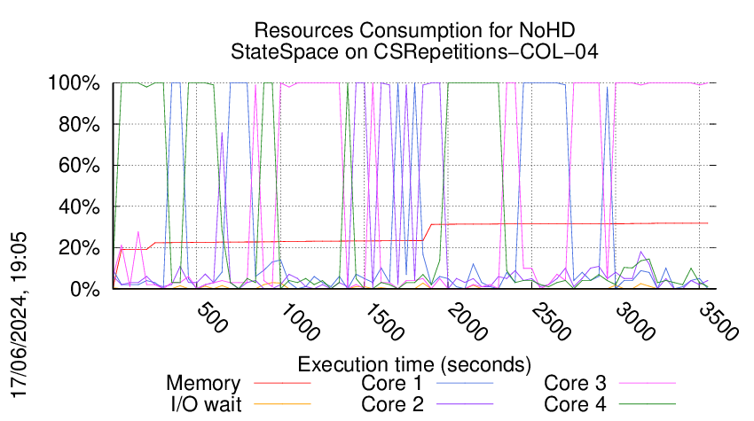The width and height of the screenshot is (754, 421).
Task: Click the date stamp '17/06/2024, 19:05'
Action: pos(19,316)
